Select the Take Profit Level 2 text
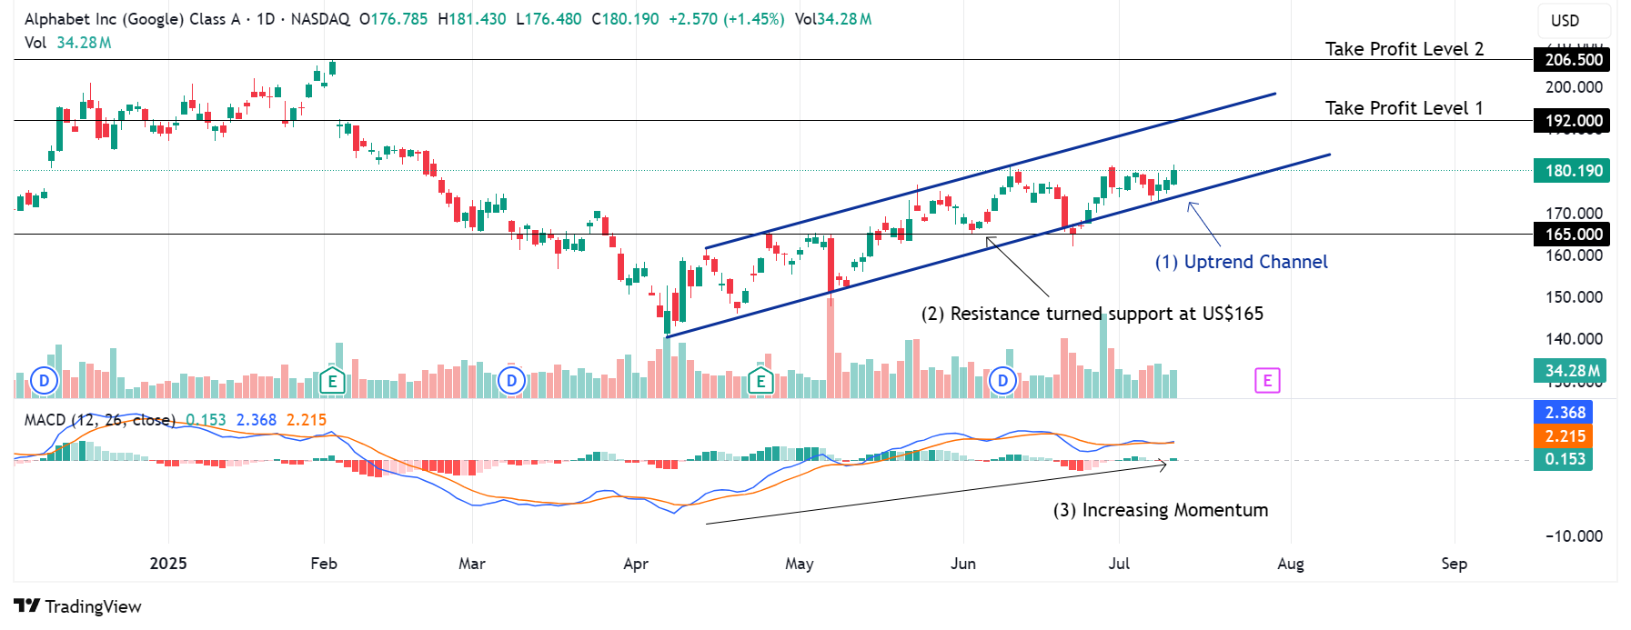1631x630 pixels. point(1404,49)
